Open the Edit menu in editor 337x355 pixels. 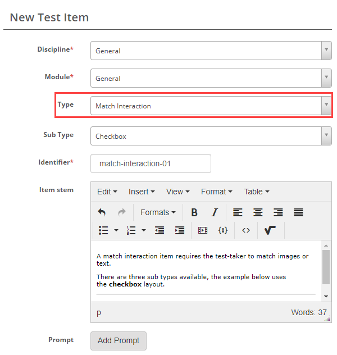pyautogui.click(x=107, y=192)
